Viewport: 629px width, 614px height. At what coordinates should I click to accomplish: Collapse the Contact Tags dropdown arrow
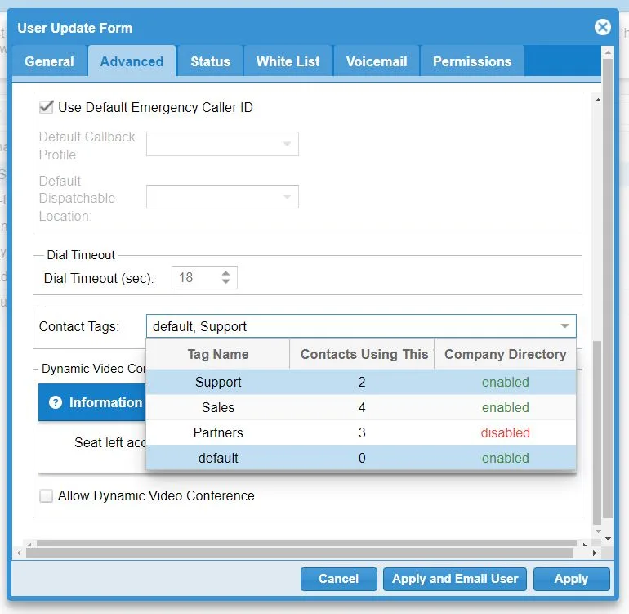pos(564,326)
